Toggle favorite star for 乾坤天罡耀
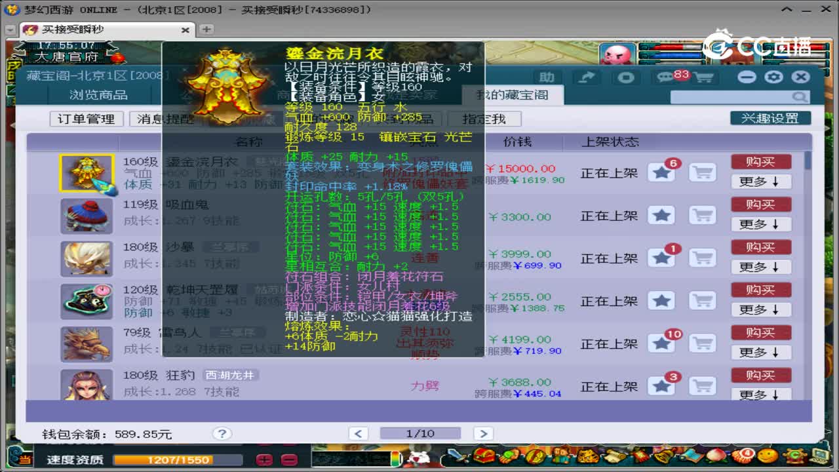This screenshot has width=839, height=472. [661, 300]
